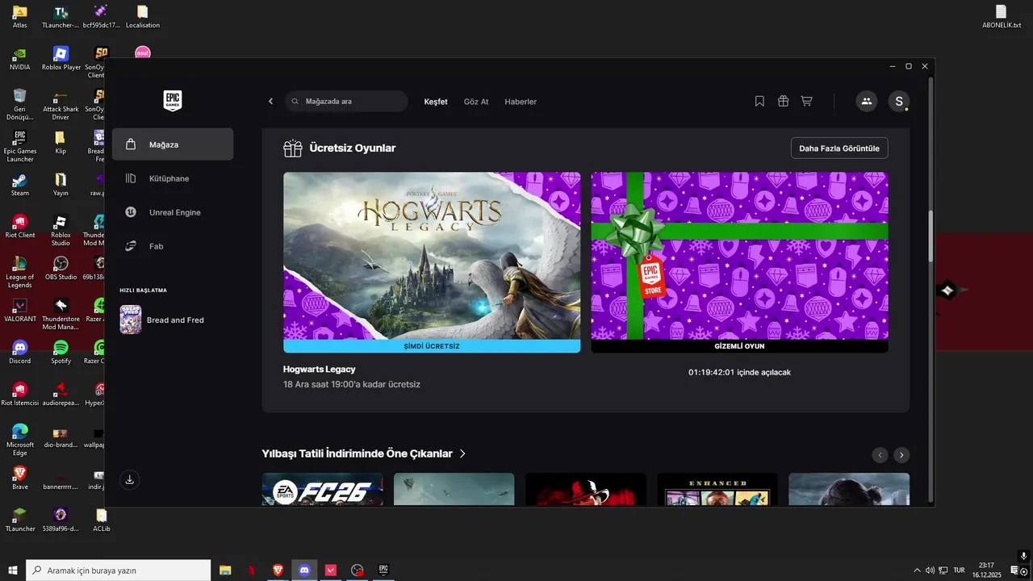Viewport: 1033px width, 581px height.
Task: Click the Epic Games Launcher desktop icon
Action: tap(20, 147)
